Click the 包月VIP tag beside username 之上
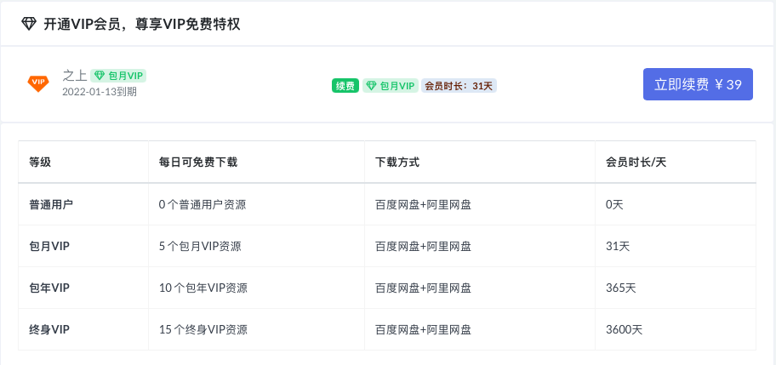The width and height of the screenshot is (776, 365). pyautogui.click(x=118, y=76)
